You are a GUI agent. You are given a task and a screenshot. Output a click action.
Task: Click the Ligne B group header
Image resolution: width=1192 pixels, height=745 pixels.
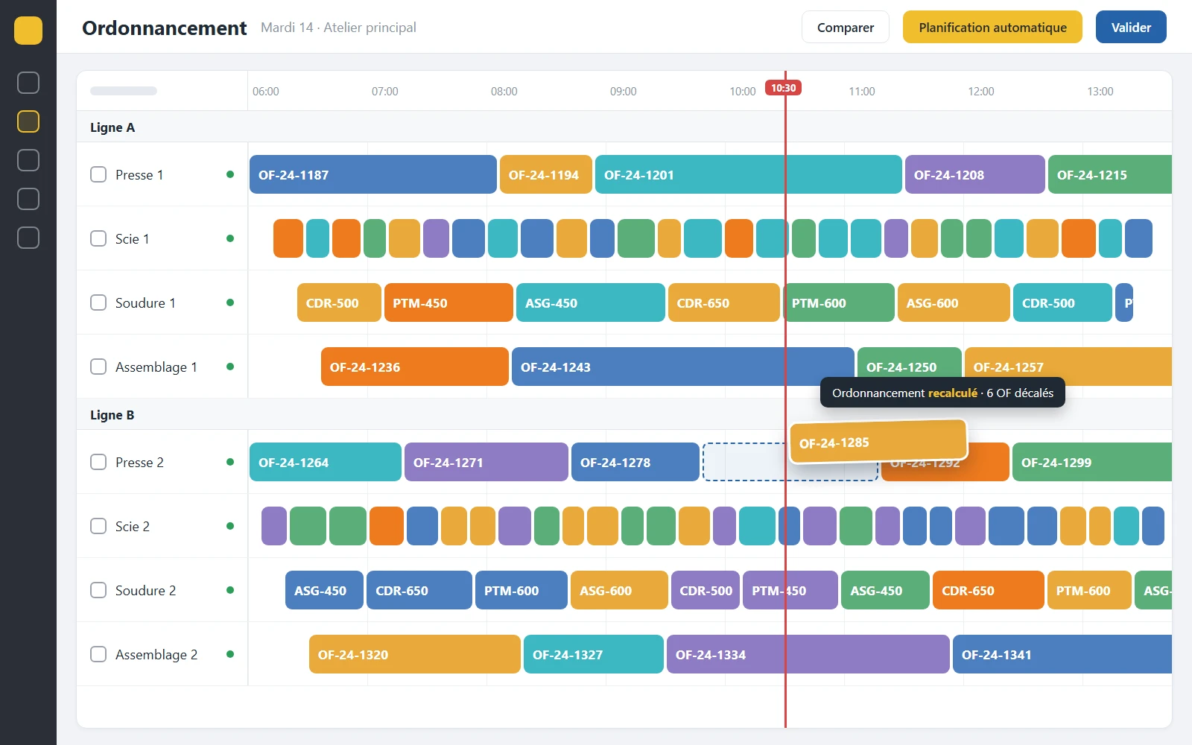tap(624, 414)
